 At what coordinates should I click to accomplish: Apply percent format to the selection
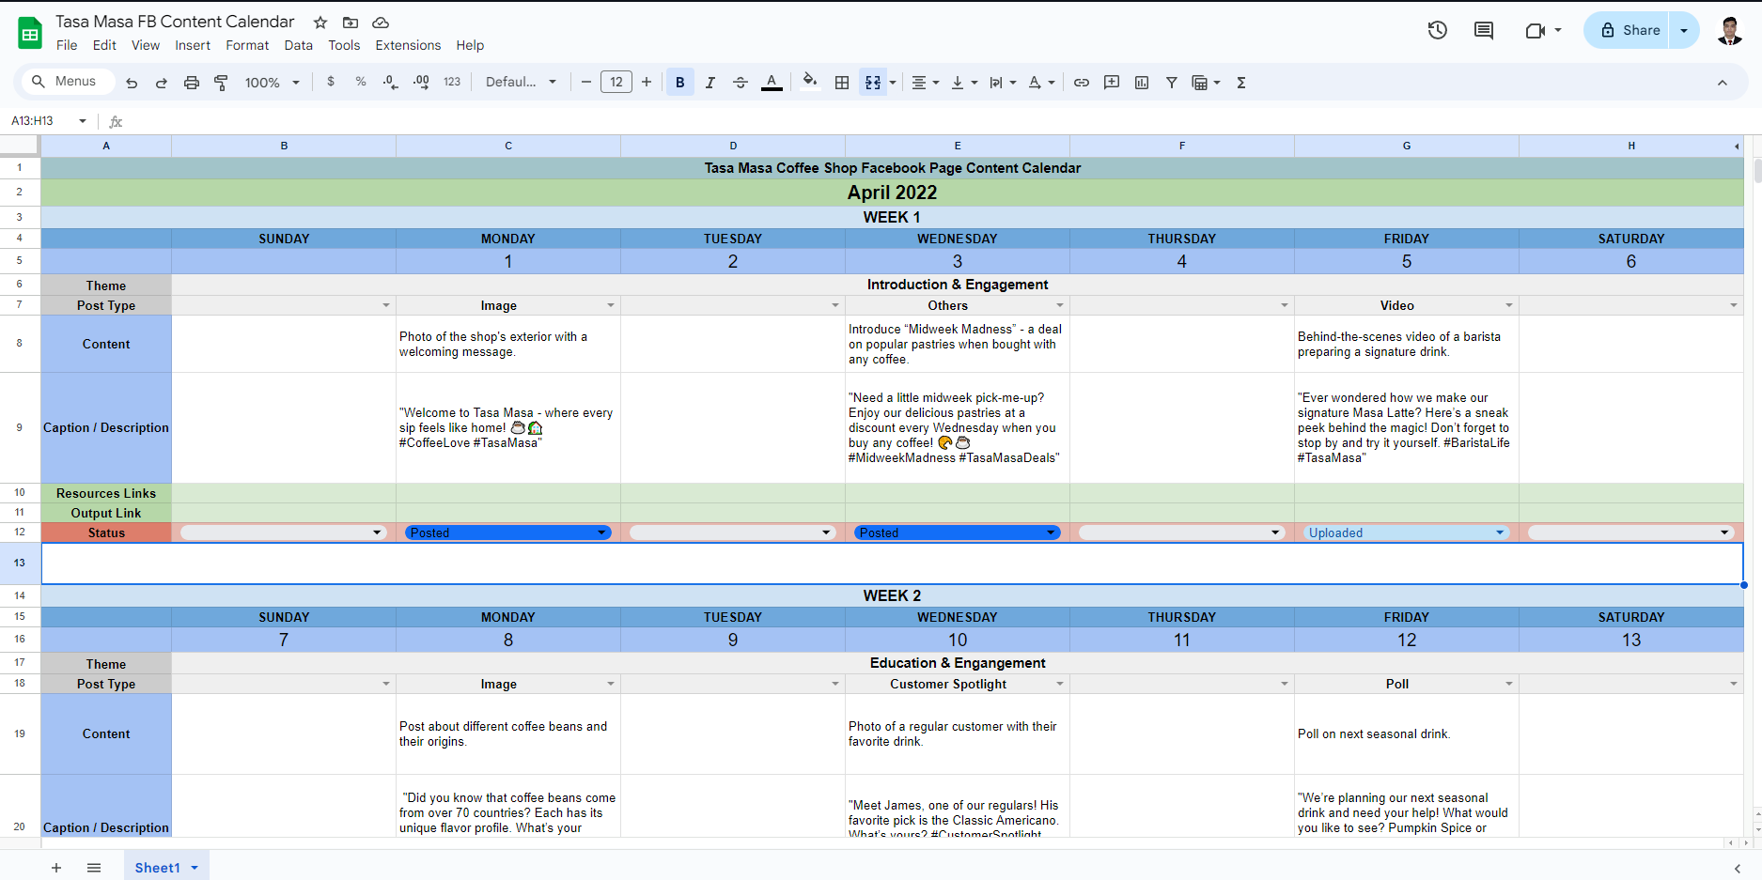tap(361, 82)
